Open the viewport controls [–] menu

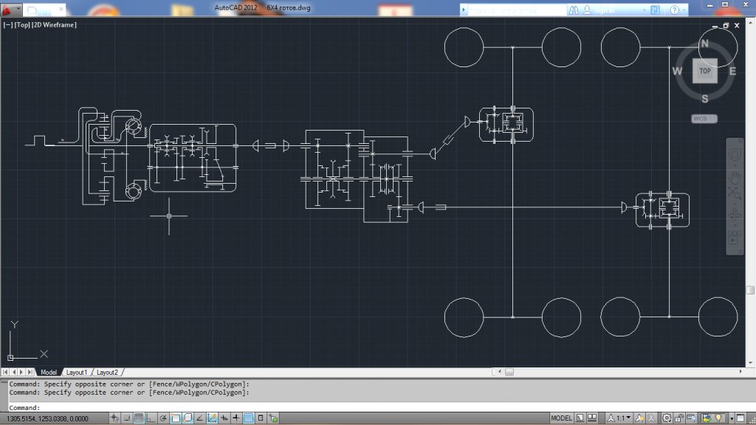[x=7, y=24]
